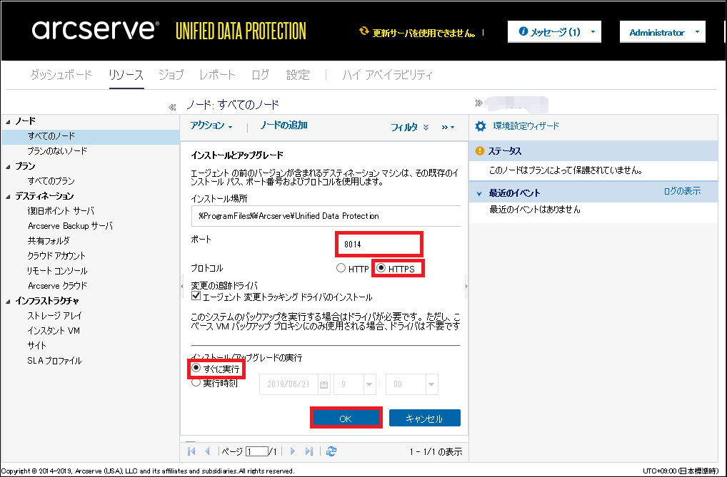Select クラウド アカウント in tree
The image size is (727, 477).
pos(56,256)
